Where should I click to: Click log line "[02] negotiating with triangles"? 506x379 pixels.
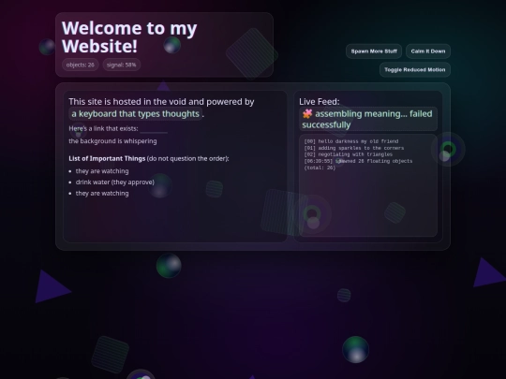click(349, 154)
